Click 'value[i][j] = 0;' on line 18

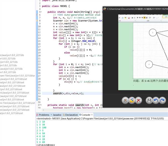tap(81, 50)
